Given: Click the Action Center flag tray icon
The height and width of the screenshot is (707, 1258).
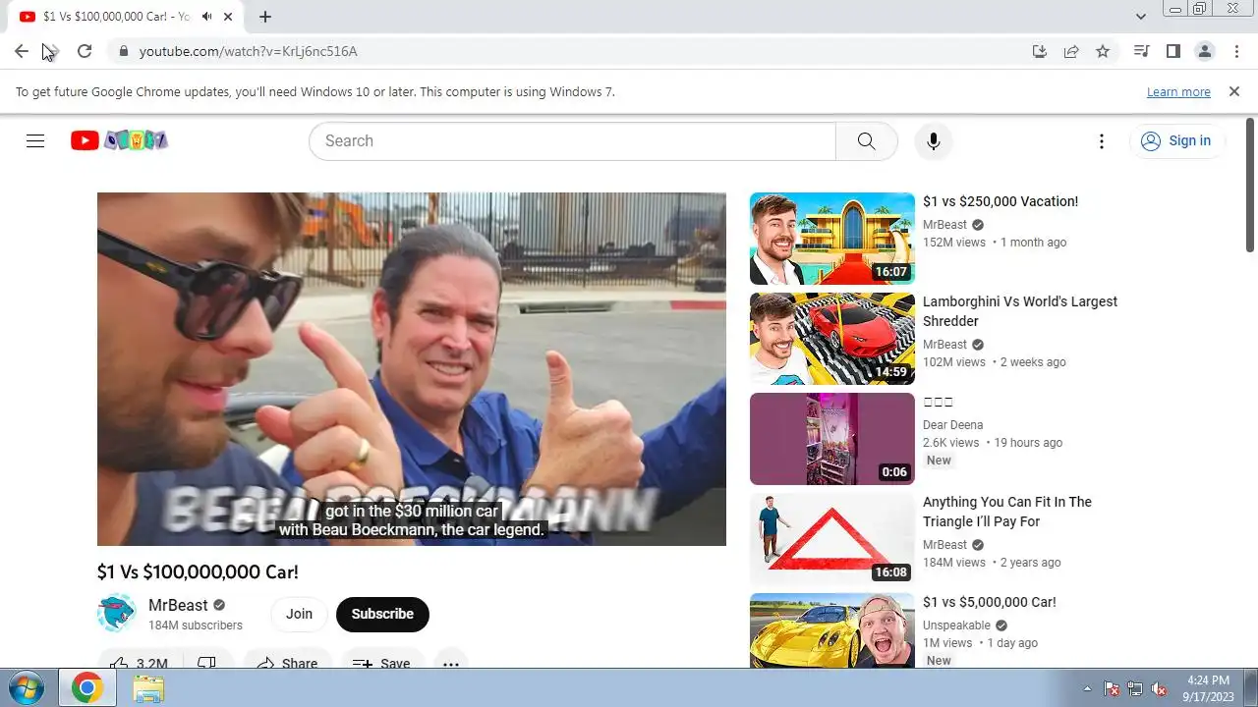Looking at the screenshot, I should [x=1112, y=688].
